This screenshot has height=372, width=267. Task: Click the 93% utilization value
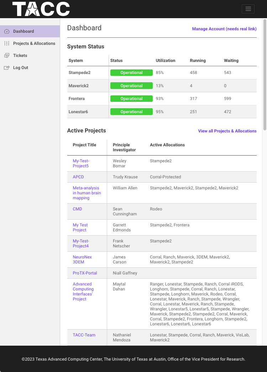(160, 99)
